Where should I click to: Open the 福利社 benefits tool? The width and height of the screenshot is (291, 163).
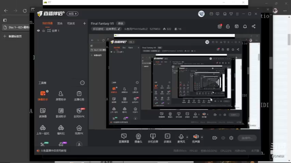[61, 130]
